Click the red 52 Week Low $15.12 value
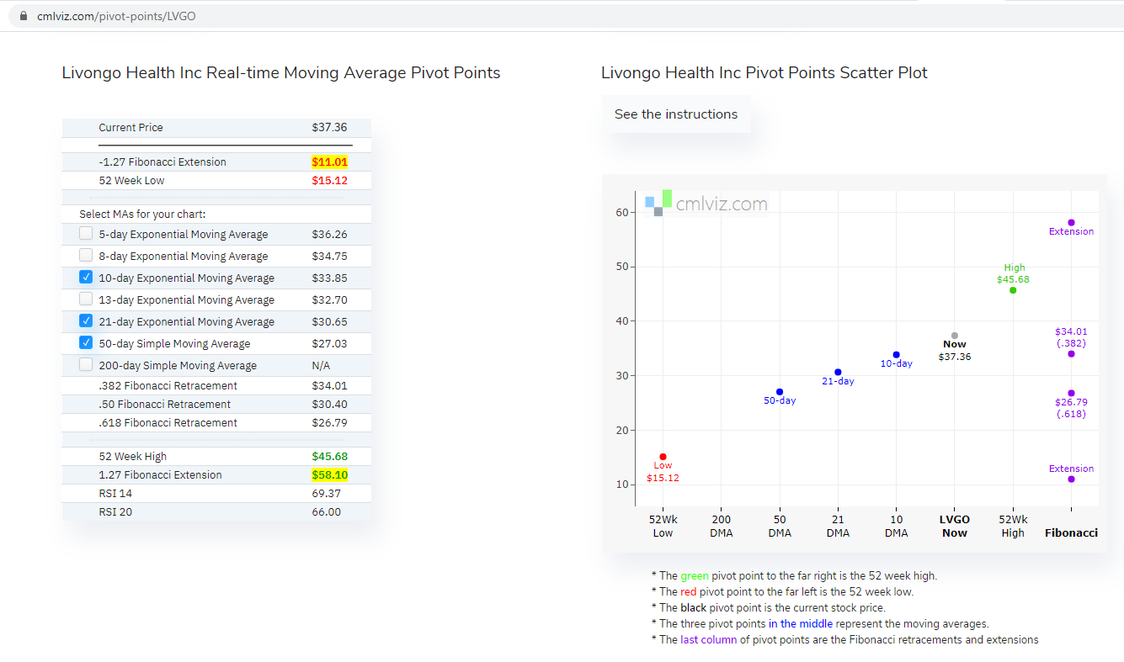1124x662 pixels. [329, 181]
